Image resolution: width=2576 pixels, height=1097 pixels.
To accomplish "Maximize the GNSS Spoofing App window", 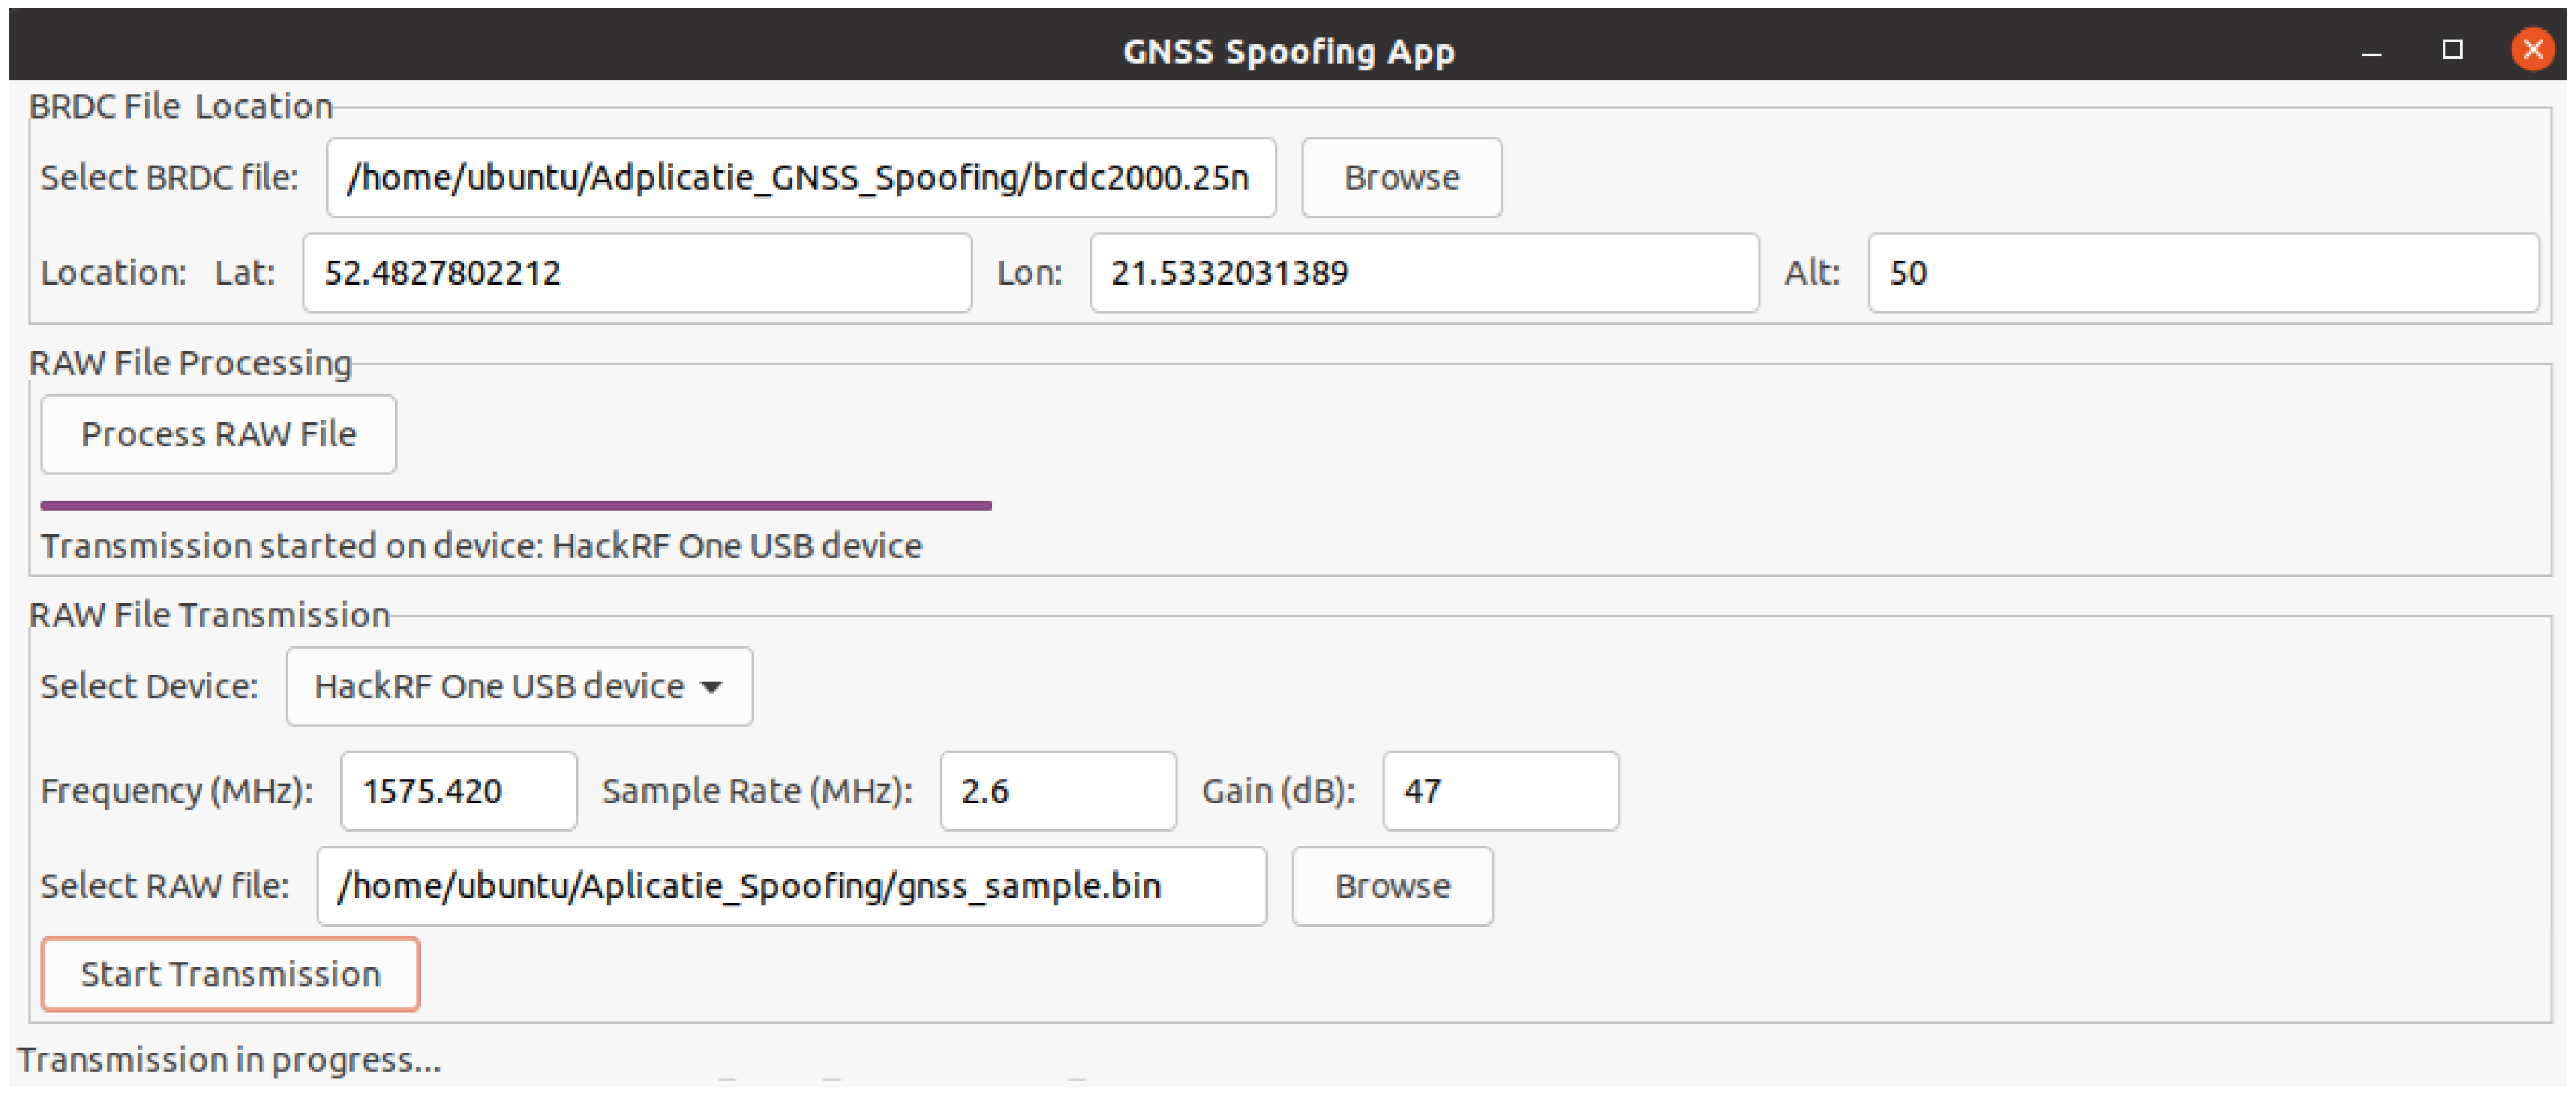I will (2452, 50).
